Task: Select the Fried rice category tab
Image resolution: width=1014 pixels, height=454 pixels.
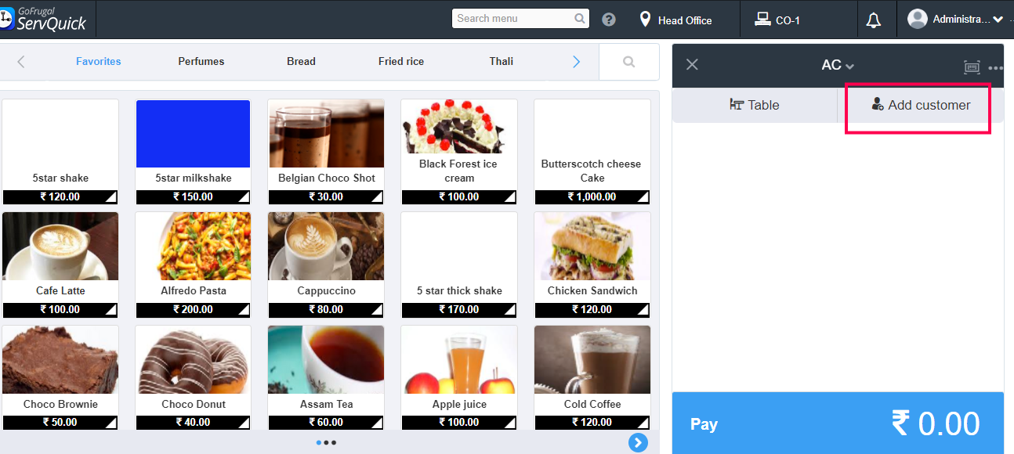Action: (401, 61)
